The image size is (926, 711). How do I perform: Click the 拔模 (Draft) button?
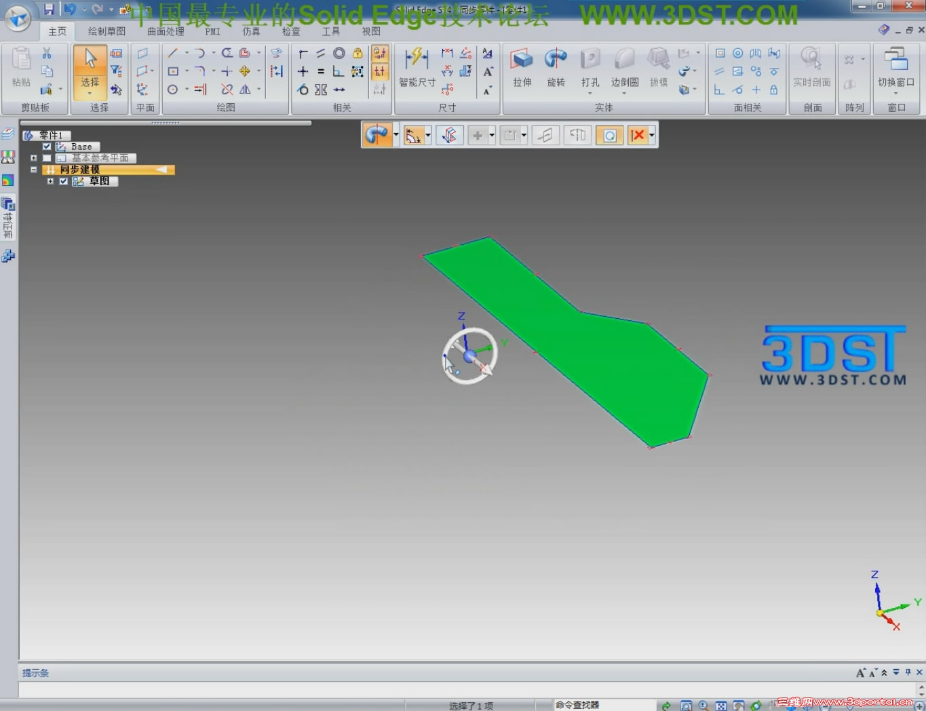point(658,68)
